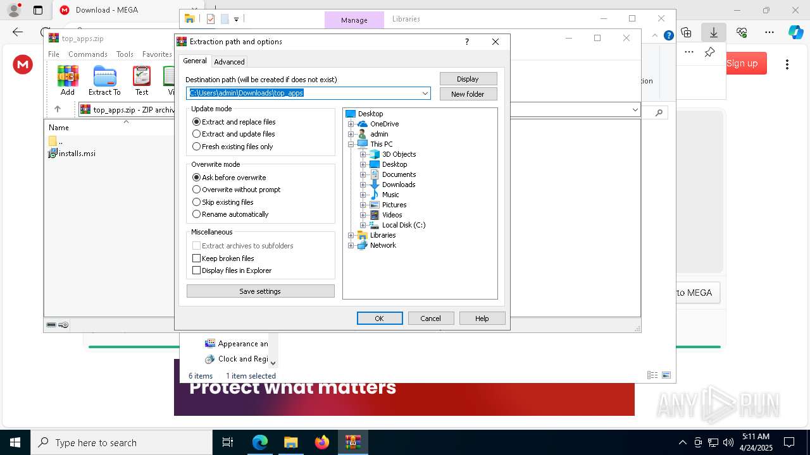The width and height of the screenshot is (810, 455).
Task: Click the Manage ribbon tab in Explorer
Action: [354, 20]
